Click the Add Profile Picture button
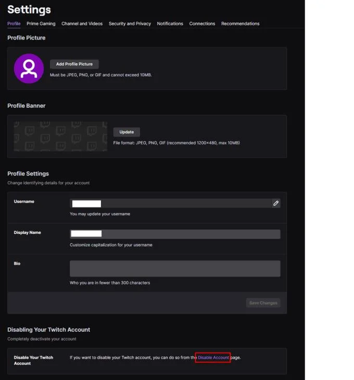Screen dimensions: 354x380 (x=74, y=64)
